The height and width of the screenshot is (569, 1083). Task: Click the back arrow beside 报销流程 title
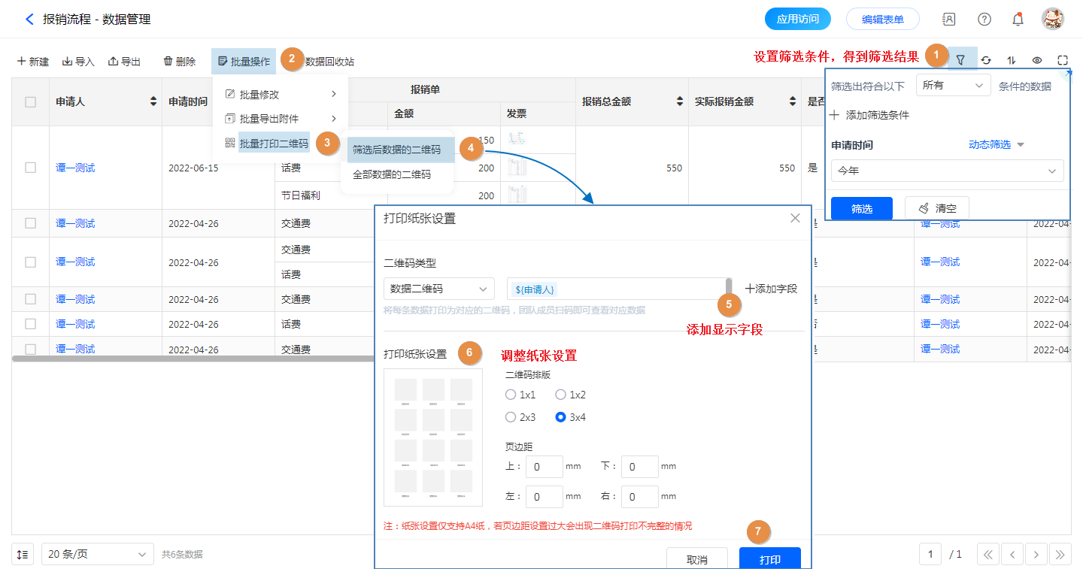(29, 20)
